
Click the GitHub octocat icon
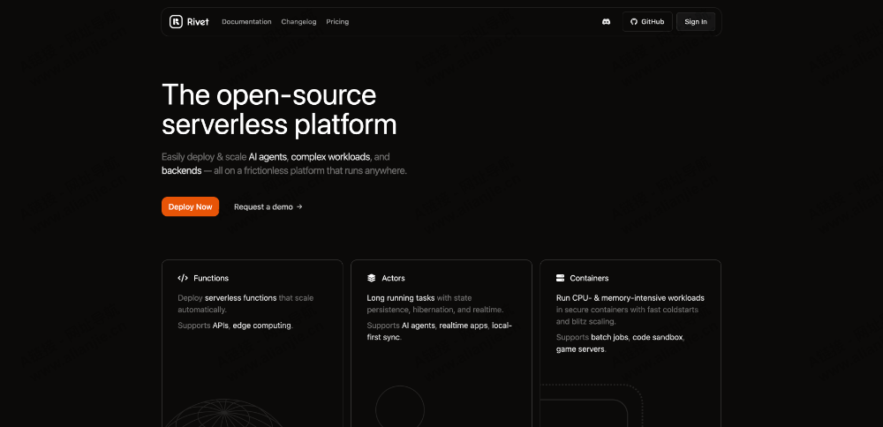[633, 22]
